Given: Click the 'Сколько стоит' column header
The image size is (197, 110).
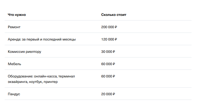Looking at the screenshot, I should [114, 15].
